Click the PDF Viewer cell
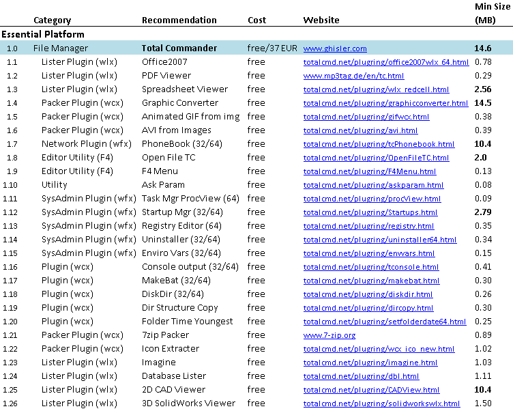 166,76
